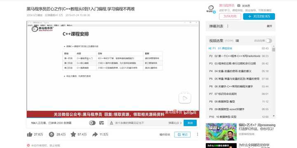297x148 pixels.
Task: Click the pink 为TA充电 charge button
Action: tap(230, 16)
